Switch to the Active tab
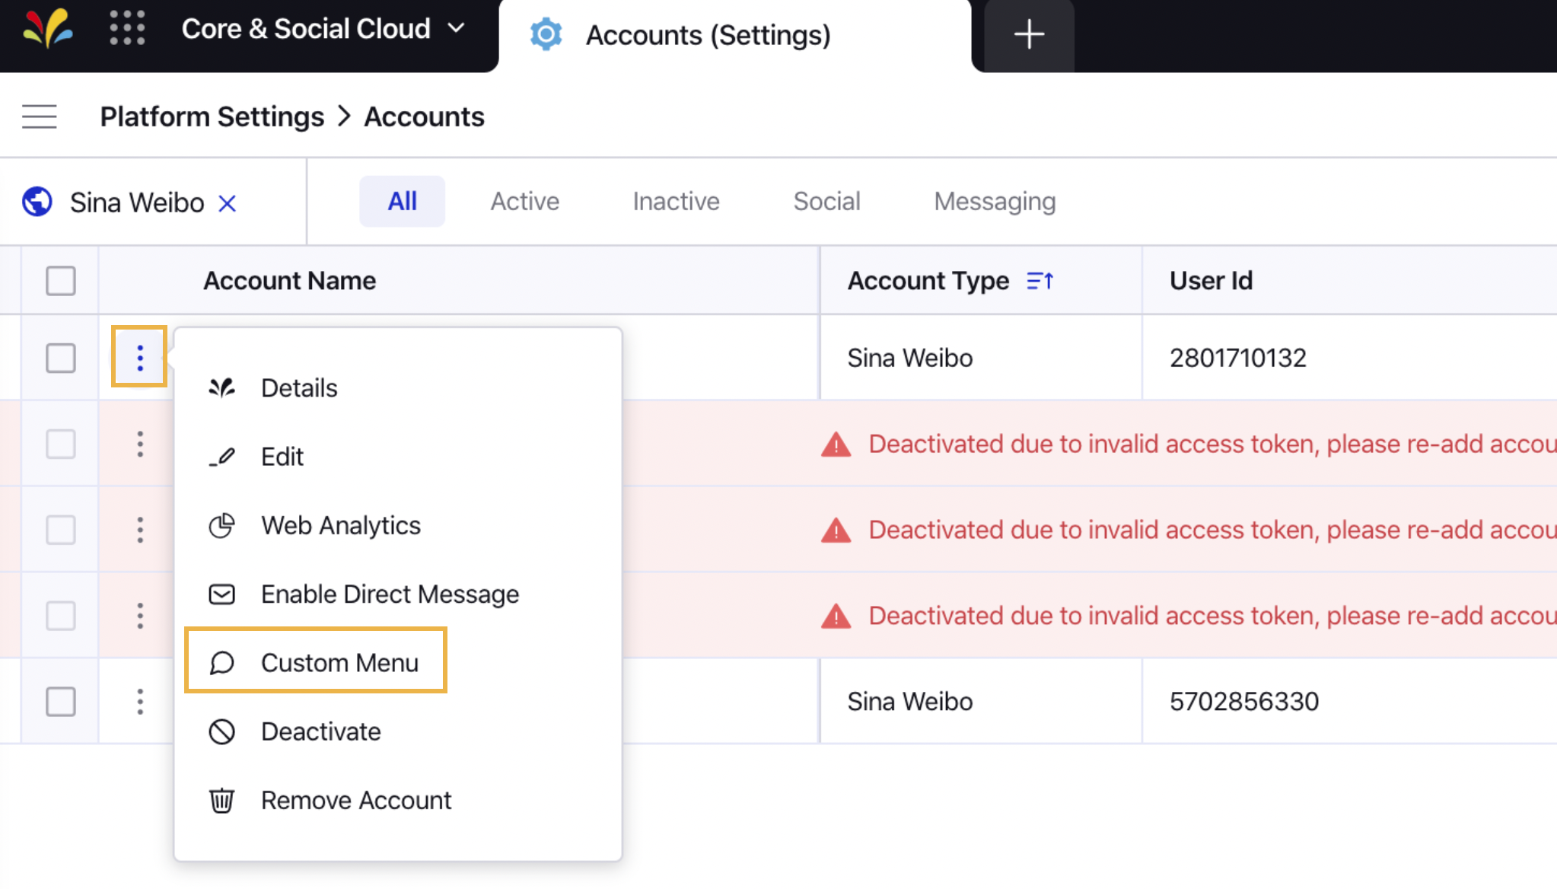This screenshot has width=1557, height=889. [x=524, y=201]
